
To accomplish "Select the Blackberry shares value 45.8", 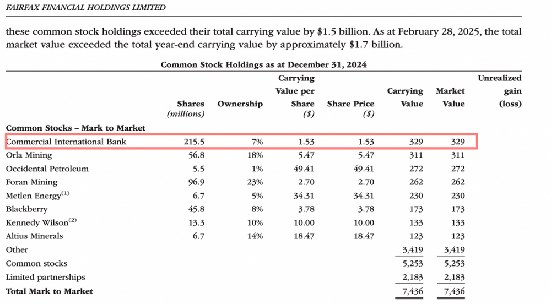I will tap(197, 209).
